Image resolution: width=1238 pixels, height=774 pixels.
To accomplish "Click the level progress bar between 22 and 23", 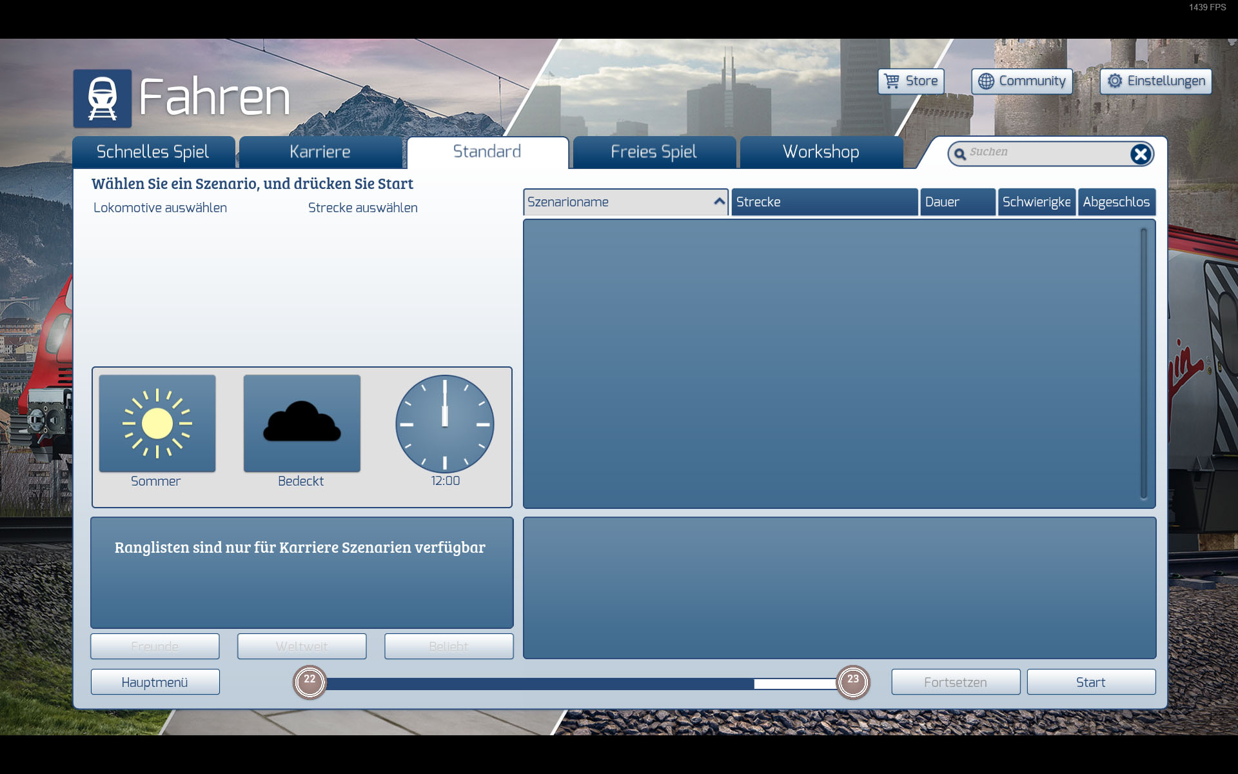I will 580,684.
